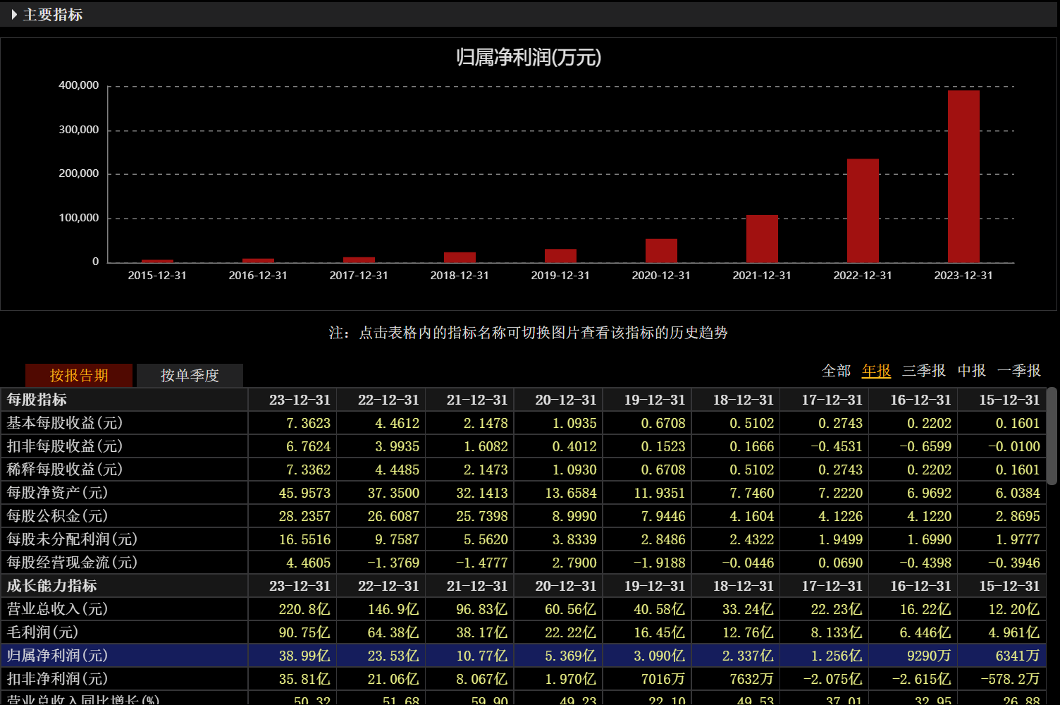Show trend for 扣非每股收益(元)
Screen dimensions: 1060x705
[x=65, y=446]
